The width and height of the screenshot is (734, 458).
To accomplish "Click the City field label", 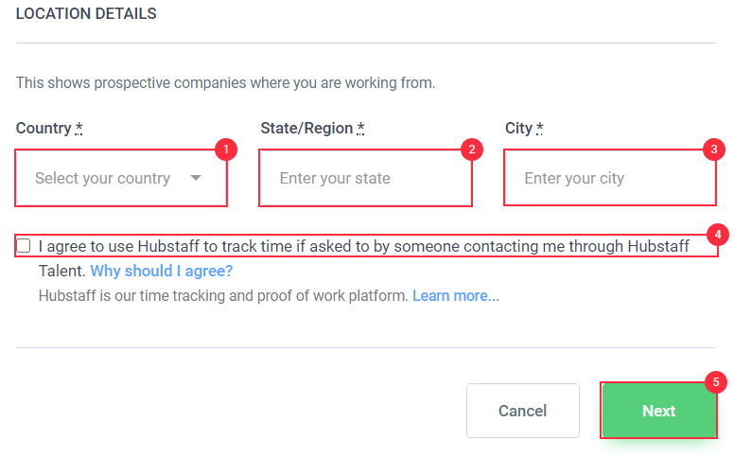I will [x=518, y=128].
